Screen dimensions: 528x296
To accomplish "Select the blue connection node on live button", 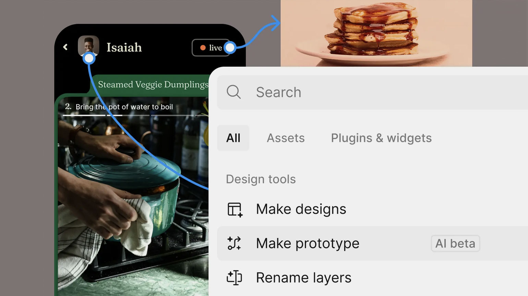I will pyautogui.click(x=230, y=48).
